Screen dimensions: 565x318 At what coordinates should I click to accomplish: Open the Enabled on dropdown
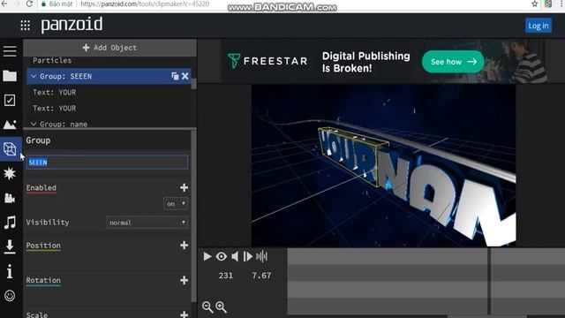(x=176, y=204)
